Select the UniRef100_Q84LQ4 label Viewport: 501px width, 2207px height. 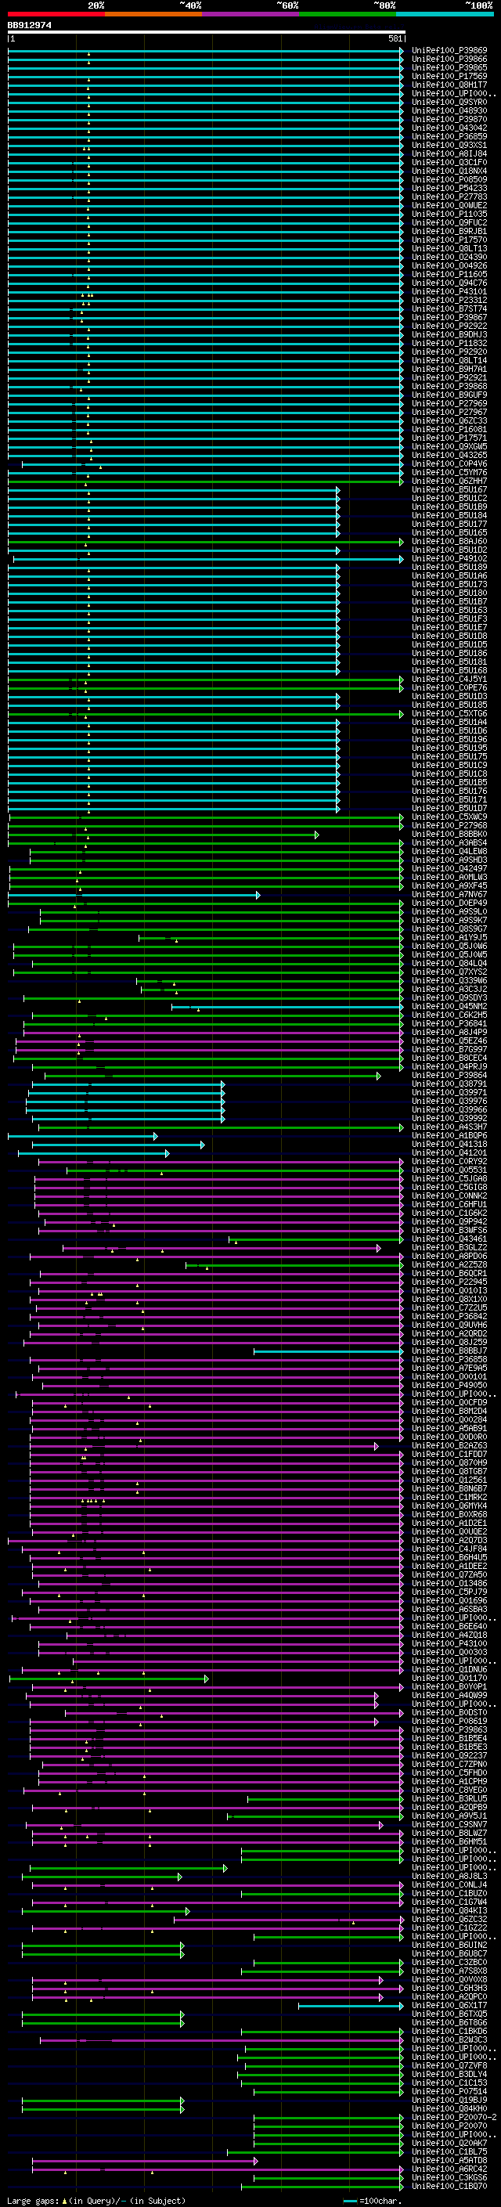[449, 964]
